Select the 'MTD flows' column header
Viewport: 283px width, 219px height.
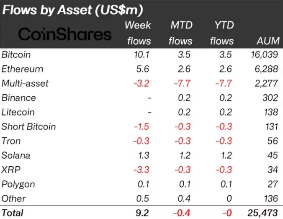pyautogui.click(x=181, y=33)
